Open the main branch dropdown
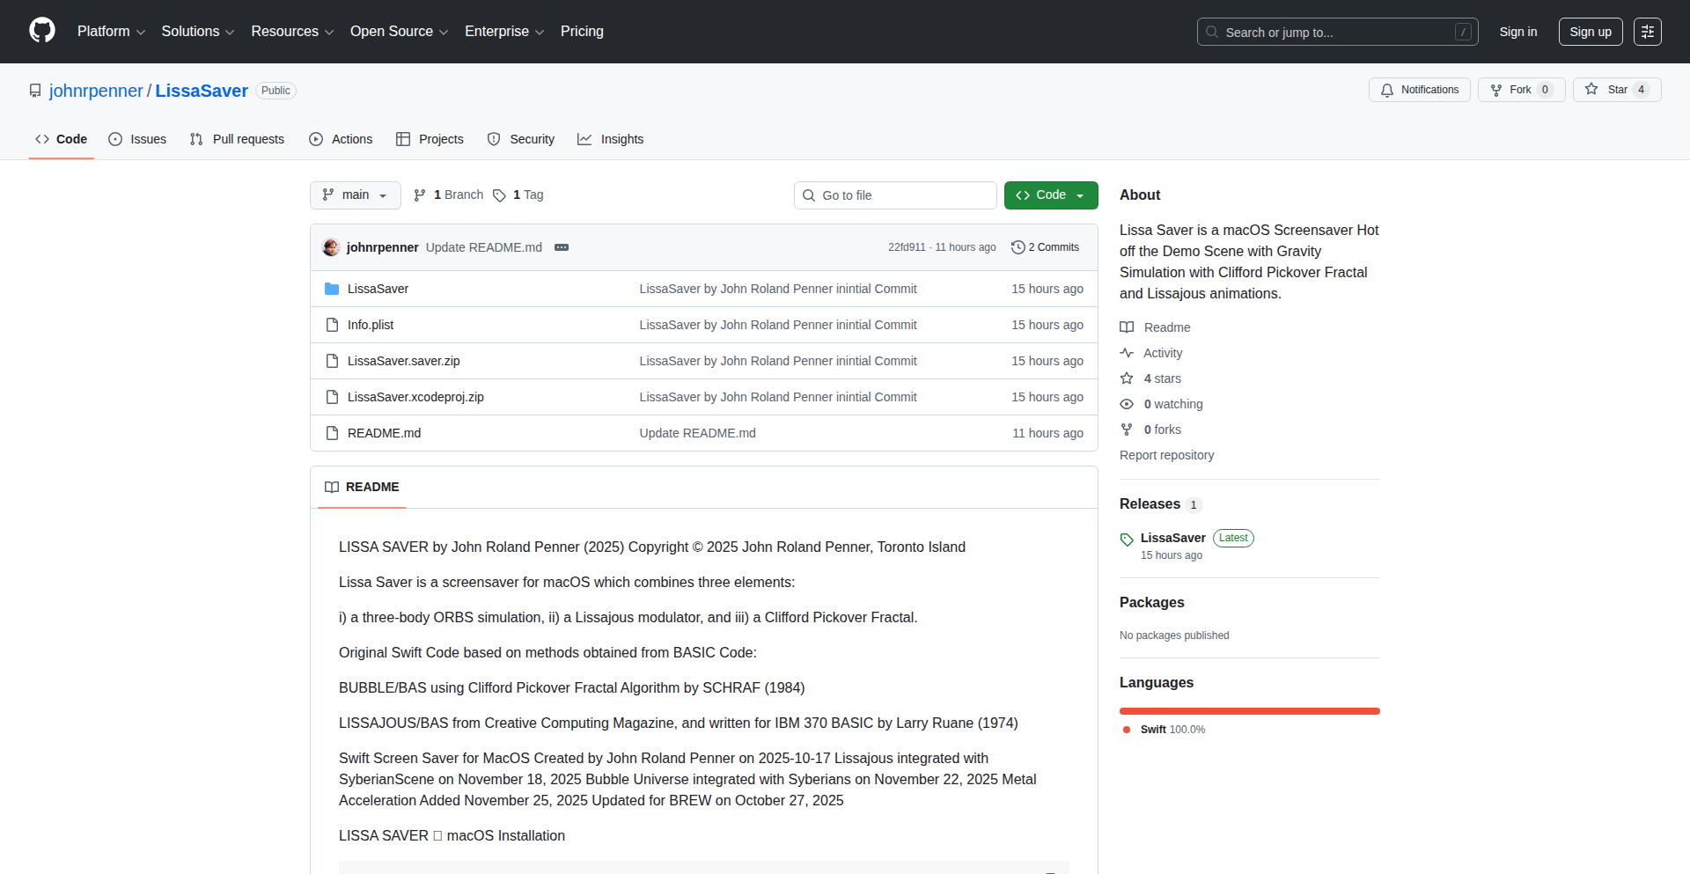 click(355, 195)
